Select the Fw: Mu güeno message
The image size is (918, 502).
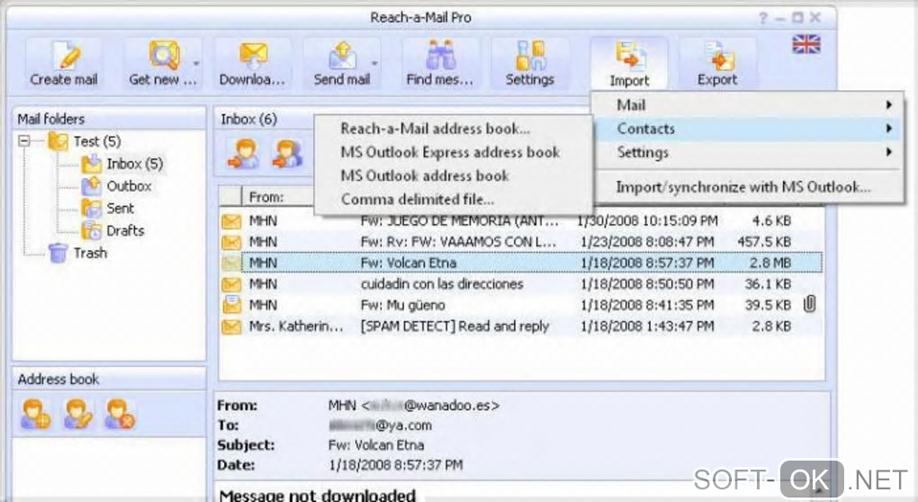(x=521, y=305)
